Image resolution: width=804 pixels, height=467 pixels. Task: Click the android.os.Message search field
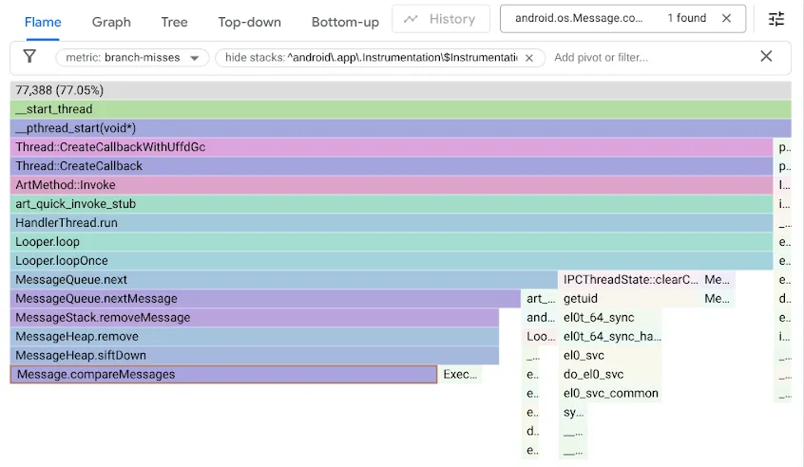click(x=579, y=18)
